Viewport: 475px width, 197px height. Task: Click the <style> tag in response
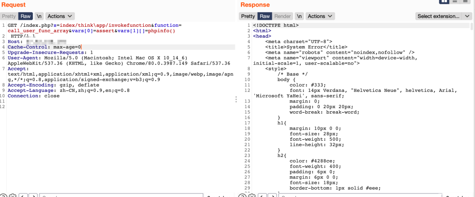pos(276,69)
